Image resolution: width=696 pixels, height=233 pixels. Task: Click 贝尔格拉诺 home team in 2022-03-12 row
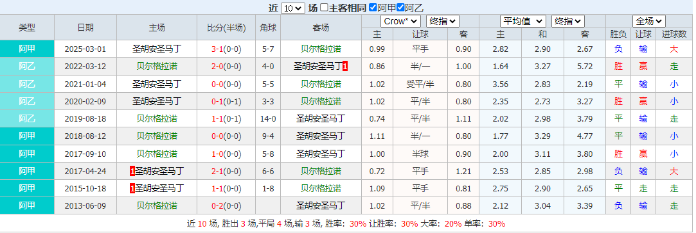point(157,67)
